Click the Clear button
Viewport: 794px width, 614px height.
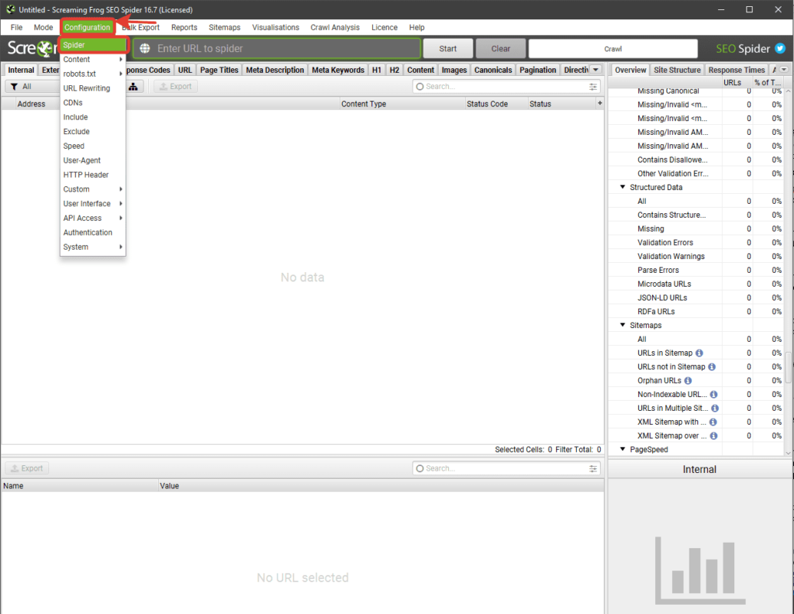coord(500,49)
